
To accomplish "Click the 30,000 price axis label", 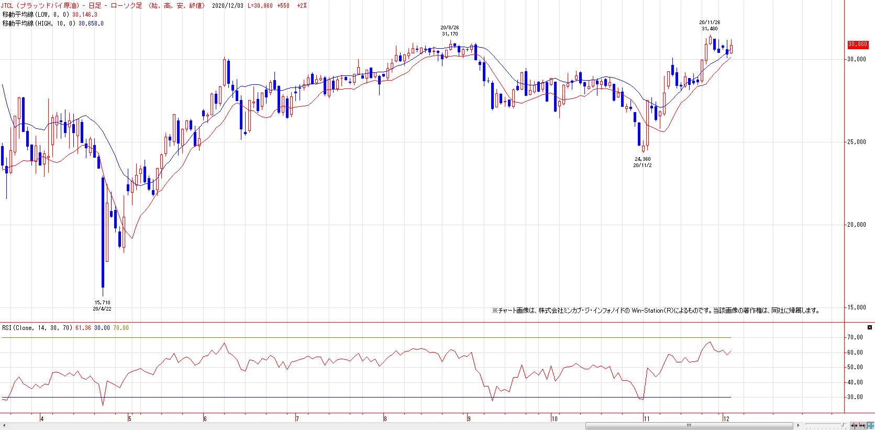I will pos(857,59).
